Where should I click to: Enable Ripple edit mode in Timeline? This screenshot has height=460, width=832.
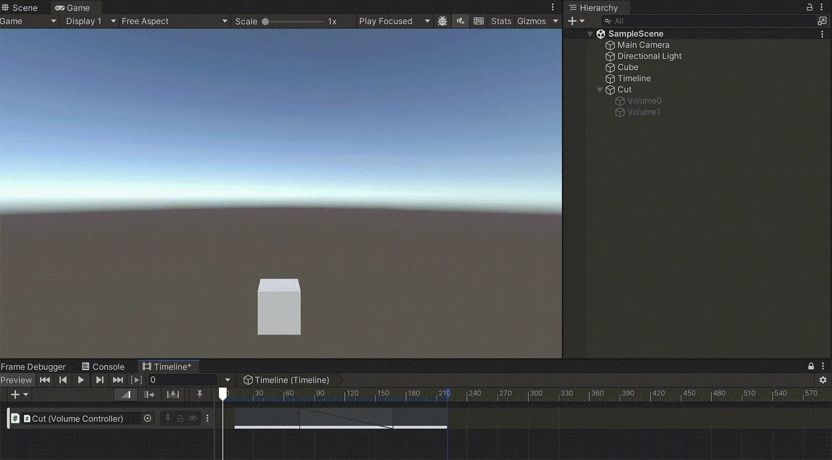click(x=149, y=395)
